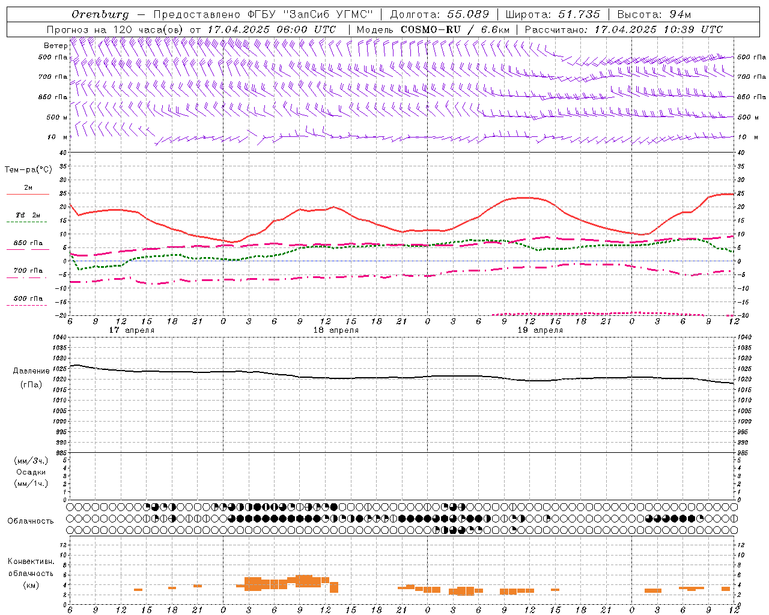Select the forecast start time 17.04.2025 06:00 UTC

pos(272,29)
